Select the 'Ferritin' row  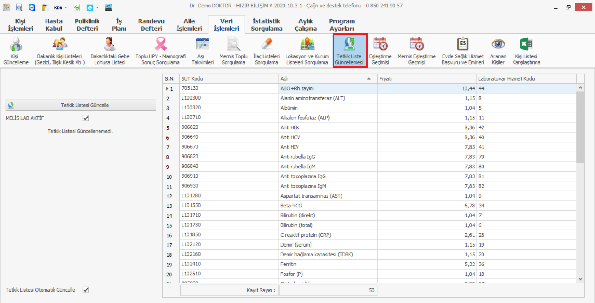[x=369, y=264]
